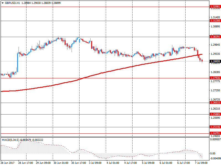
Task: Select the 1.25885 price level label
Action: (x=215, y=114)
